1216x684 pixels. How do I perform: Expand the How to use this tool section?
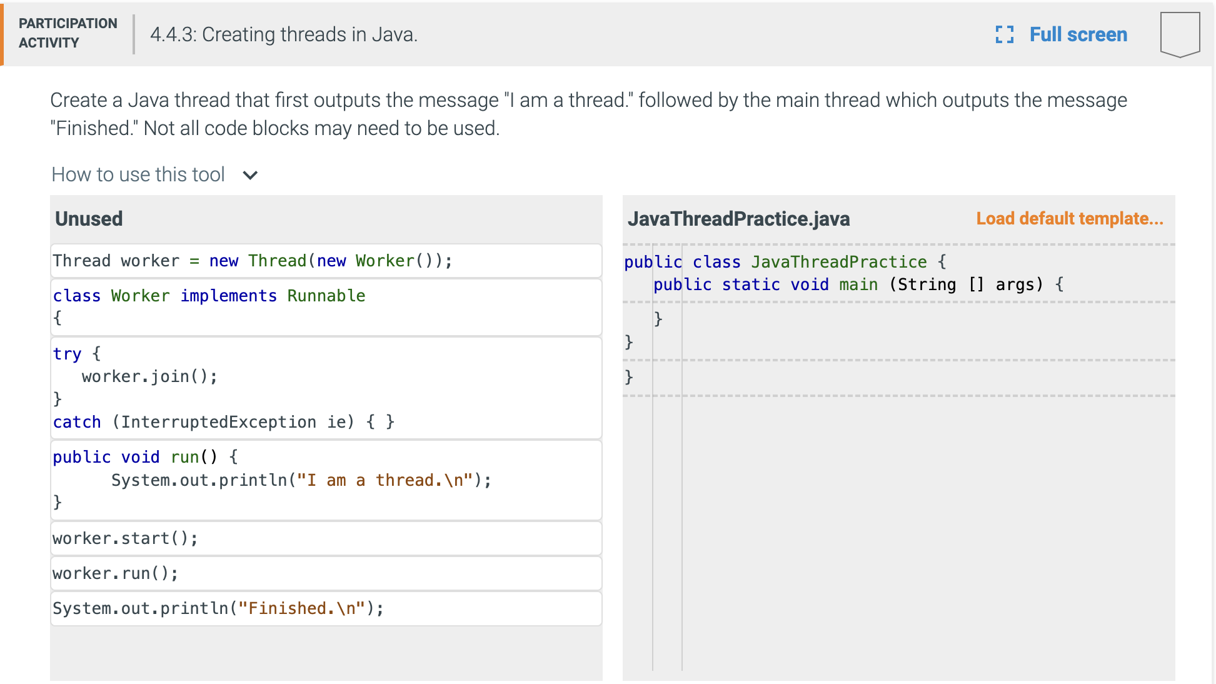pyautogui.click(x=139, y=174)
